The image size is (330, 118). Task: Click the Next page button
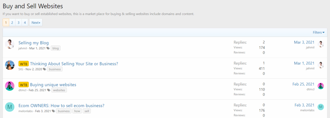pos(36,23)
